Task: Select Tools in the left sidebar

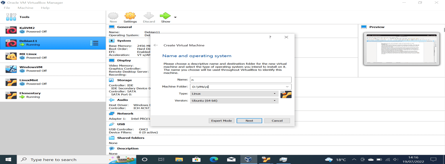Action: (x=53, y=17)
